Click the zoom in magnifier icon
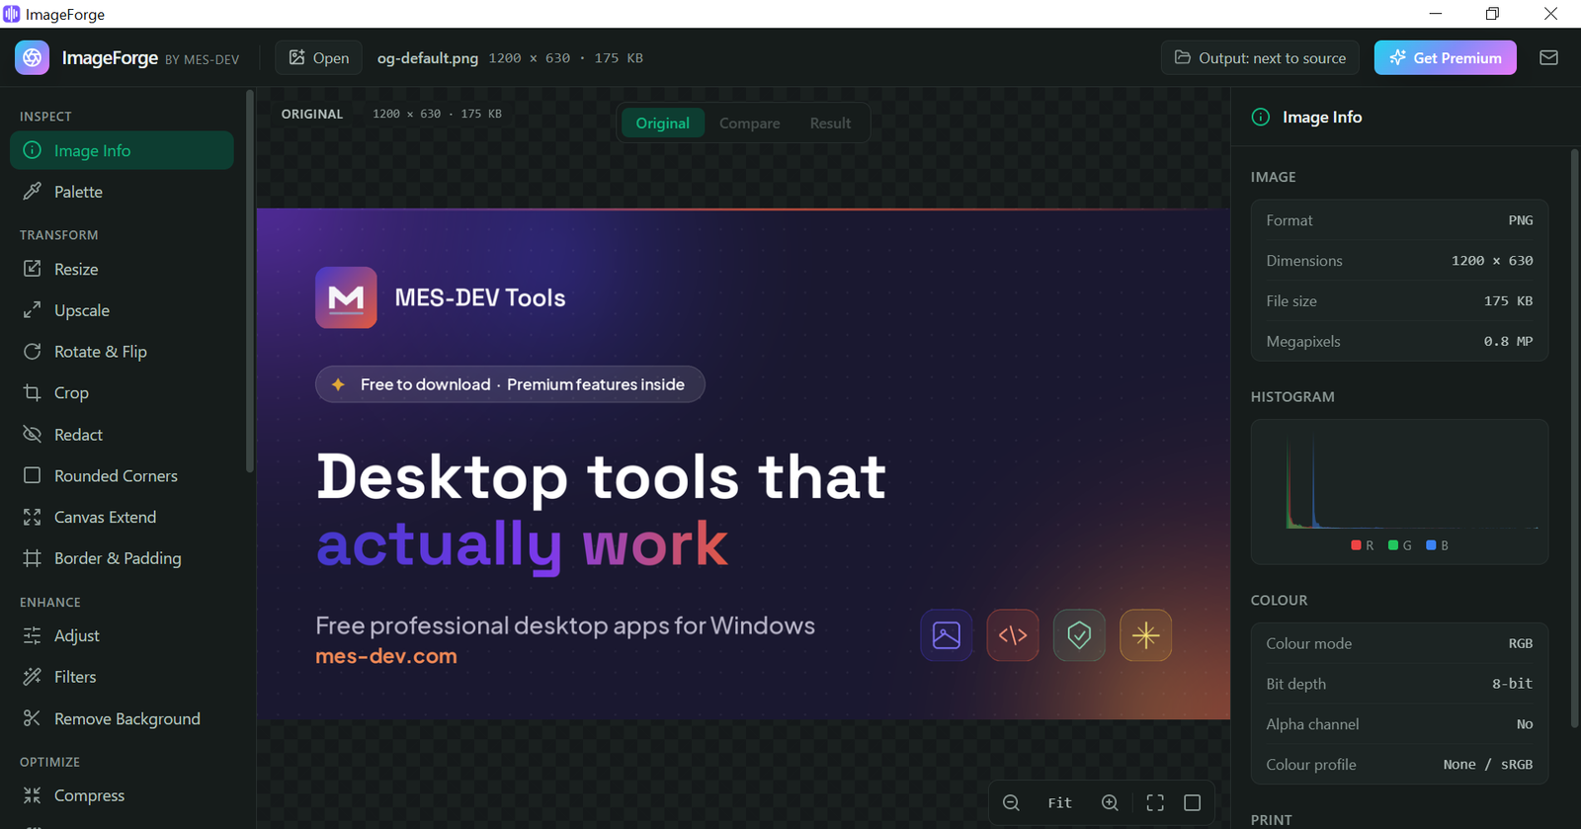The height and width of the screenshot is (829, 1581). pos(1110,802)
